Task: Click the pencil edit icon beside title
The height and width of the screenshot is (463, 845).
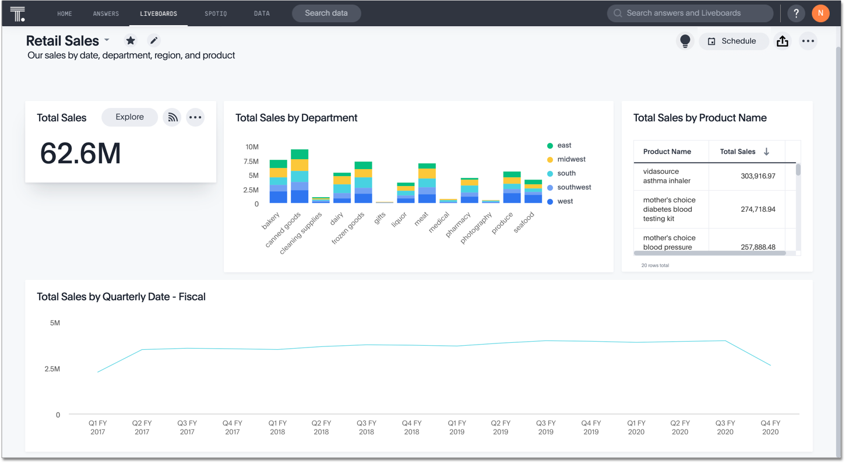Action: coord(153,40)
